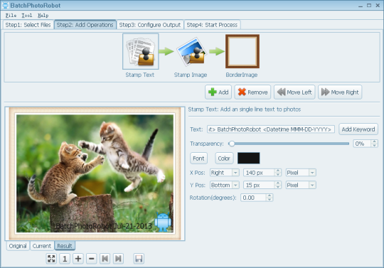This screenshot has height=268, width=384.
Task: Set preview zoom to actual size (1)
Action: (65, 259)
